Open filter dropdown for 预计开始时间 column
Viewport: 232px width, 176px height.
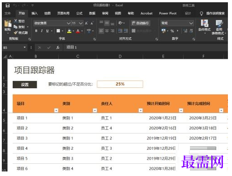coord(181,110)
